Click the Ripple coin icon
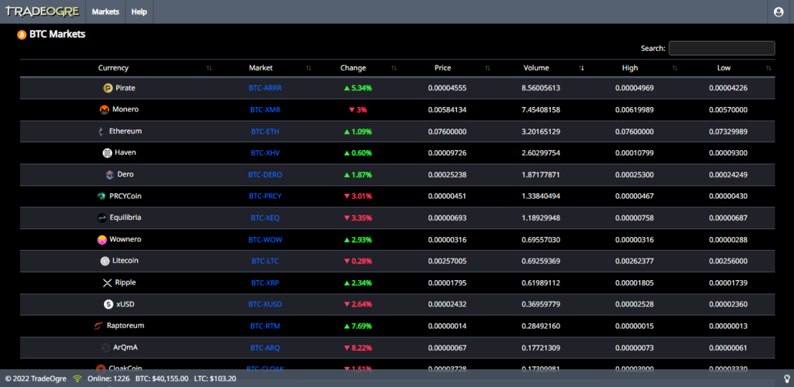This screenshot has height=387, width=794. pyautogui.click(x=107, y=282)
